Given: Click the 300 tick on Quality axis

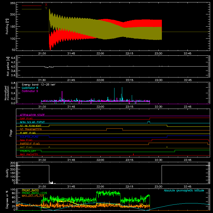Looking at the screenshot, I should click(13, 163).
